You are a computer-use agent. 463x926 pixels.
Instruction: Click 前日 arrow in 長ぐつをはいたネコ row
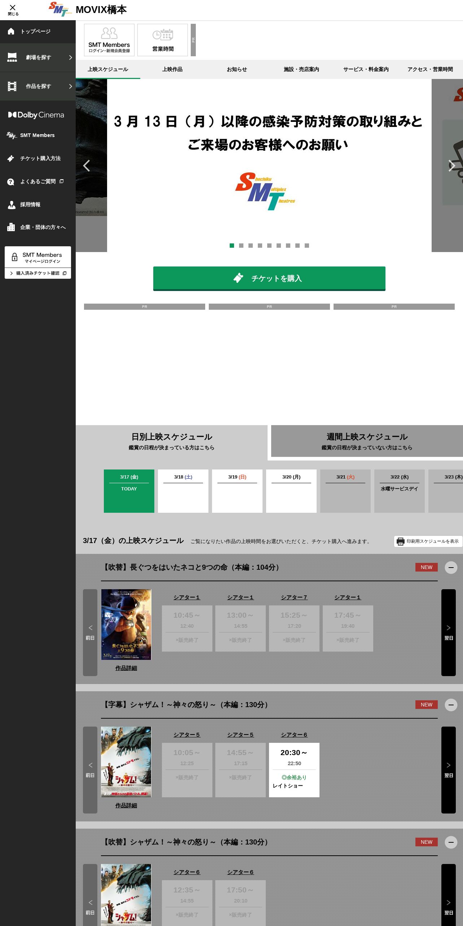[90, 632]
